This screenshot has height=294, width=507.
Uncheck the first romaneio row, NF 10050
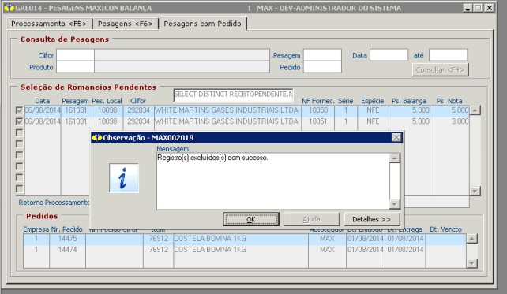[x=19, y=110]
